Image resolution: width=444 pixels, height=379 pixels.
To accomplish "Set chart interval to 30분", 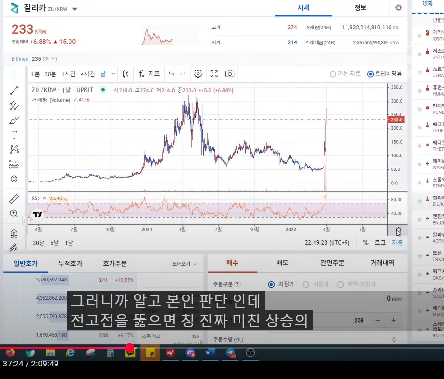I will coord(50,74).
